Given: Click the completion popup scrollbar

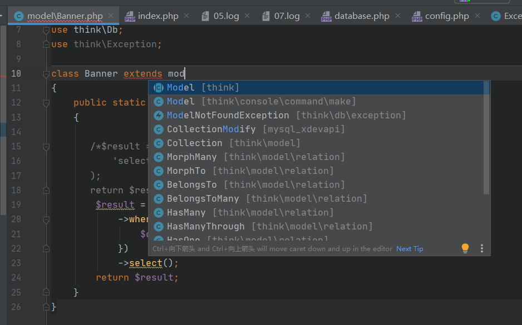Looking at the screenshot, I should [486, 138].
